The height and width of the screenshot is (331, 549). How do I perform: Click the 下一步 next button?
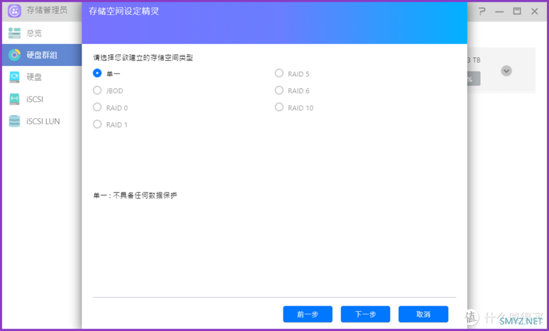(365, 314)
